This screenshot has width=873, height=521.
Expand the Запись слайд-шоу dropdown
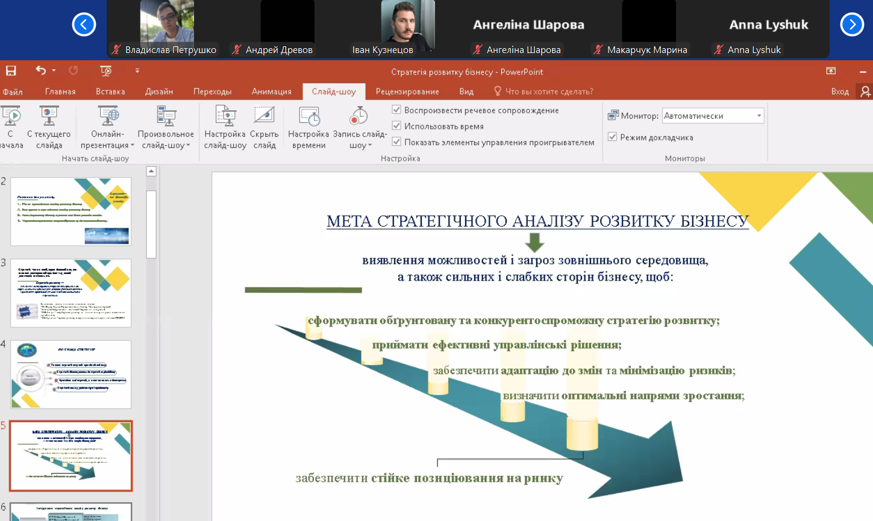point(369,145)
